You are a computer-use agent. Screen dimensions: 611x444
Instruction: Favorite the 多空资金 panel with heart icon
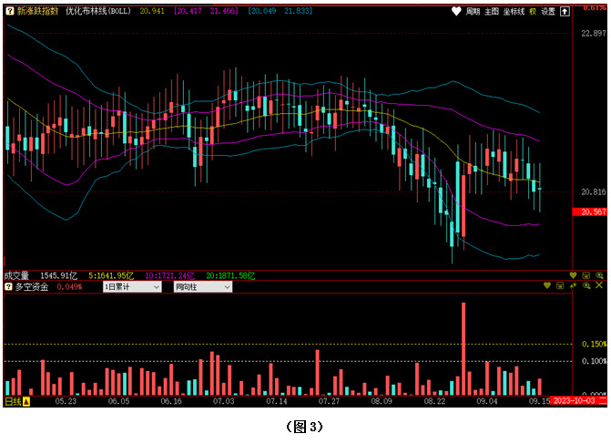click(x=547, y=285)
